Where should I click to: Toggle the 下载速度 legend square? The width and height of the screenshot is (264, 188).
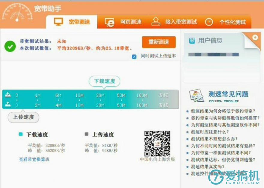20,135
